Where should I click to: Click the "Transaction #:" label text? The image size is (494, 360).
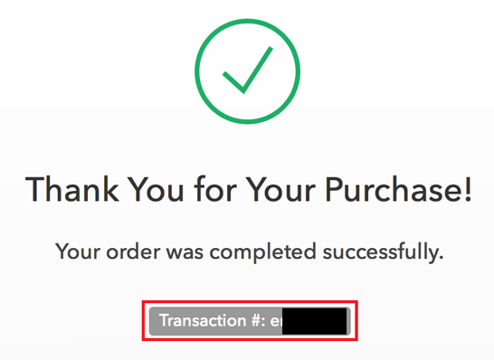[x=213, y=320]
